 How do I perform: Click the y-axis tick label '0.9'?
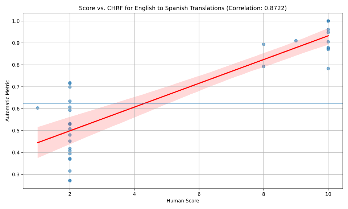coord(16,43)
